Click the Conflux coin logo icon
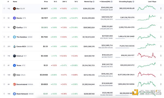This screenshot has width=164, height=98. click(14, 27)
